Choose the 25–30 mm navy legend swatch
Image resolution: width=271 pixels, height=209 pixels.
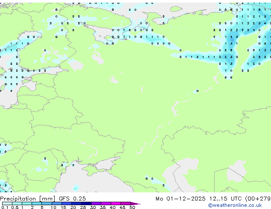[86, 203]
